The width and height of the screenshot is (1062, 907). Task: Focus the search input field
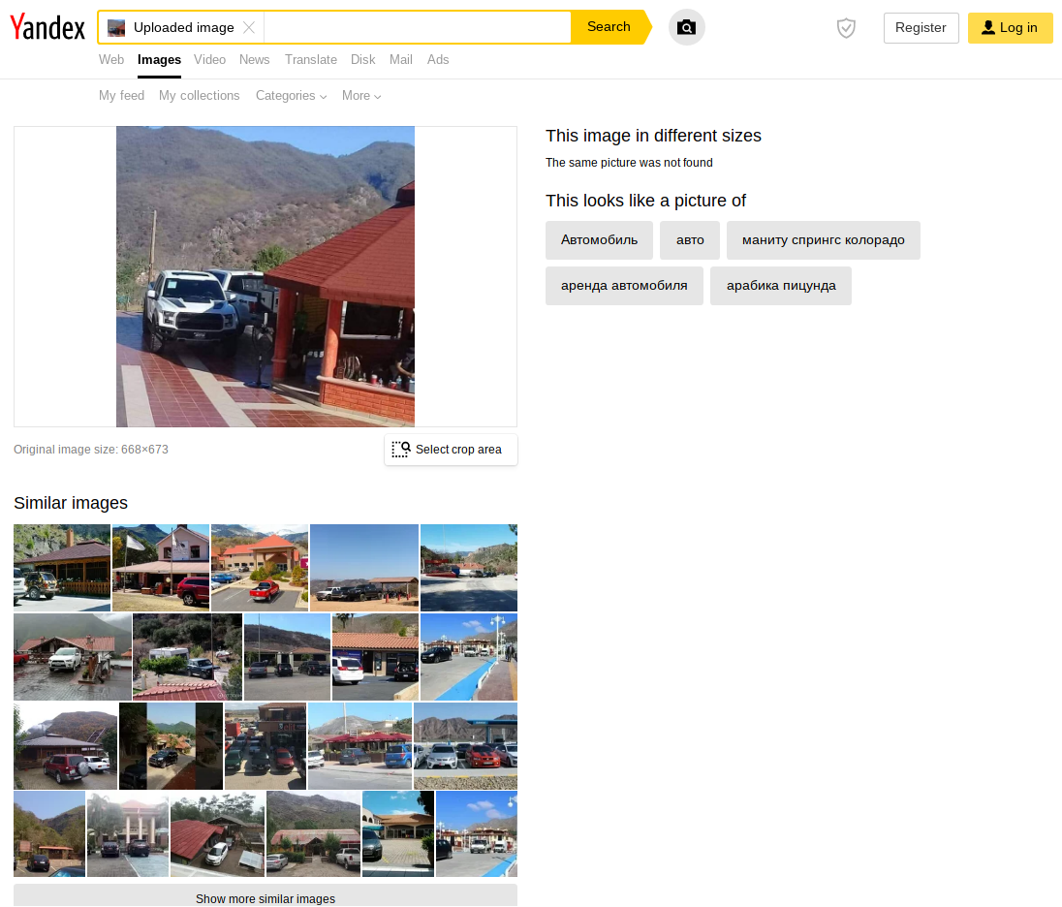point(417,27)
